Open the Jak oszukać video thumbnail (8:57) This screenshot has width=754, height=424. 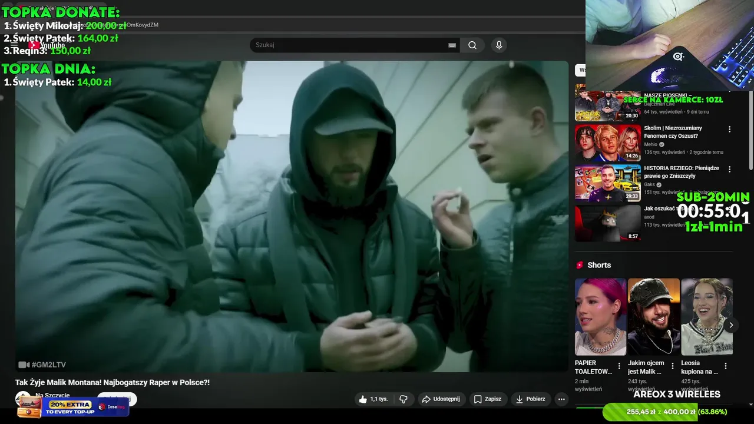[x=608, y=223]
